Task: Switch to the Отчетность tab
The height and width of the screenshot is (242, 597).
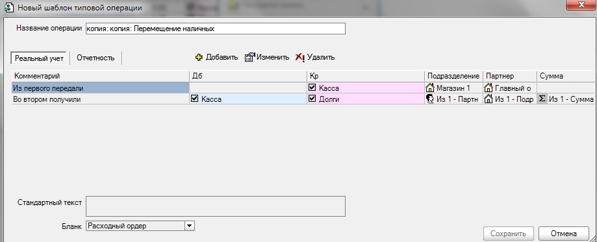Action: (95, 58)
